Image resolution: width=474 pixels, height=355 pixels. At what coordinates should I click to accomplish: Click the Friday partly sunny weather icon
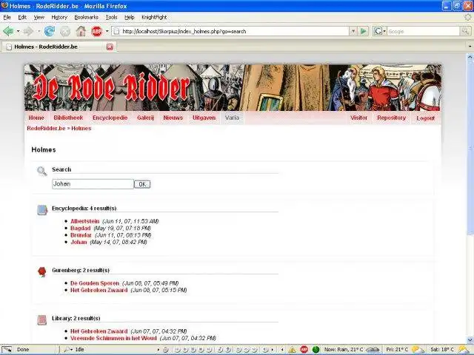pyautogui.click(x=418, y=350)
